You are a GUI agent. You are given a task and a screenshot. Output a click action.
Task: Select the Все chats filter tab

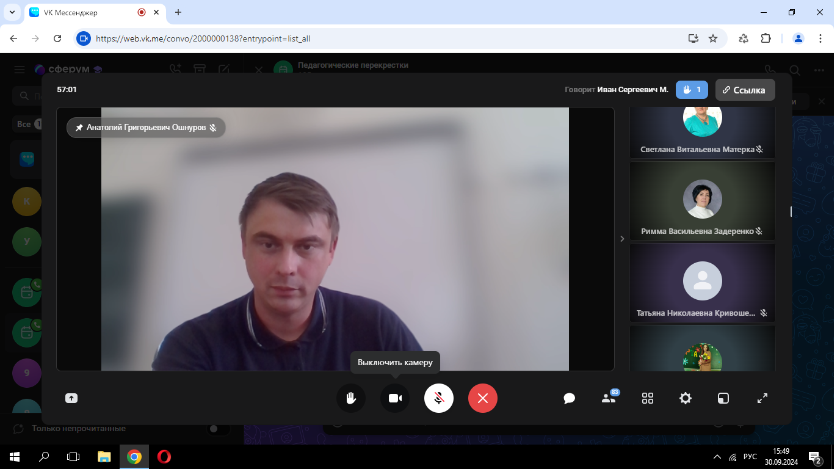(x=27, y=124)
